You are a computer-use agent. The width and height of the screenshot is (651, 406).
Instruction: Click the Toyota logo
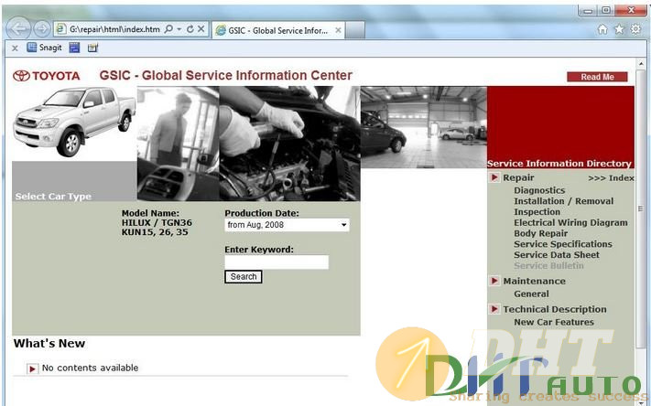(46, 76)
